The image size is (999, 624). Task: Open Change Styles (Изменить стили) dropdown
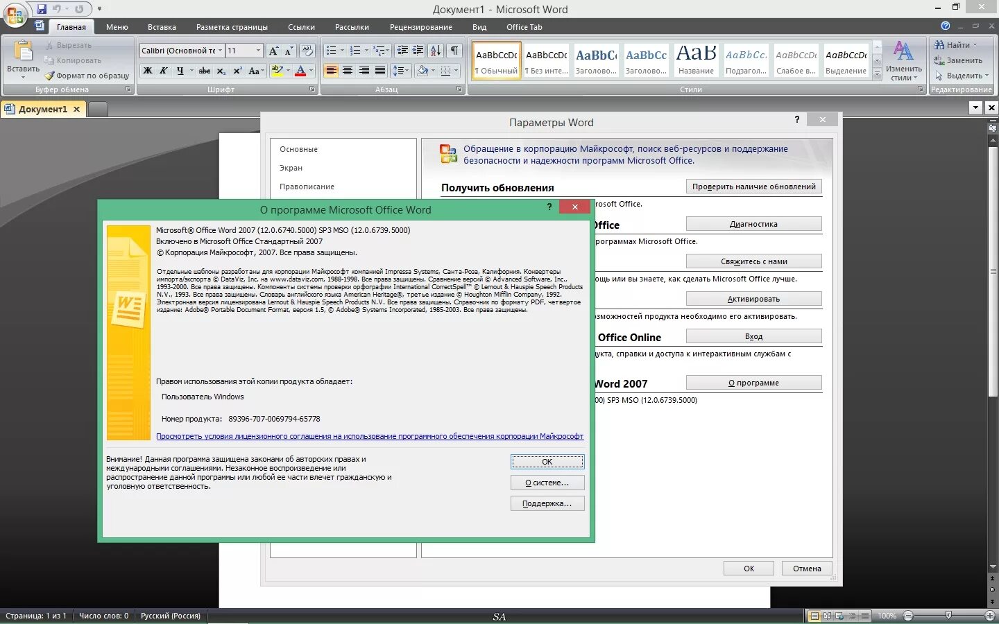click(x=903, y=61)
